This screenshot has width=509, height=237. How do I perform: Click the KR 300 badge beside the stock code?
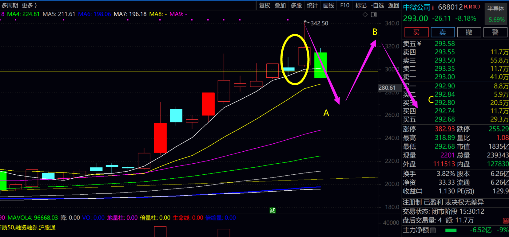point(472,7)
